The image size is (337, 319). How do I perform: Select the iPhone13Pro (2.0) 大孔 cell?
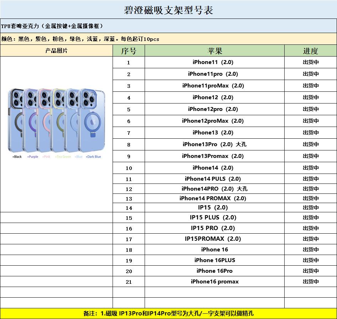(x=214, y=144)
